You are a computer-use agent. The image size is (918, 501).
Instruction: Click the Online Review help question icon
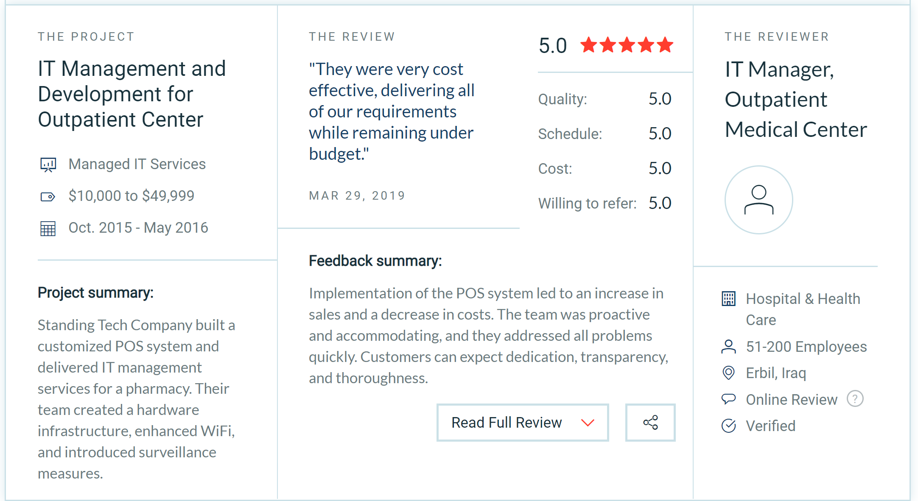tap(855, 399)
